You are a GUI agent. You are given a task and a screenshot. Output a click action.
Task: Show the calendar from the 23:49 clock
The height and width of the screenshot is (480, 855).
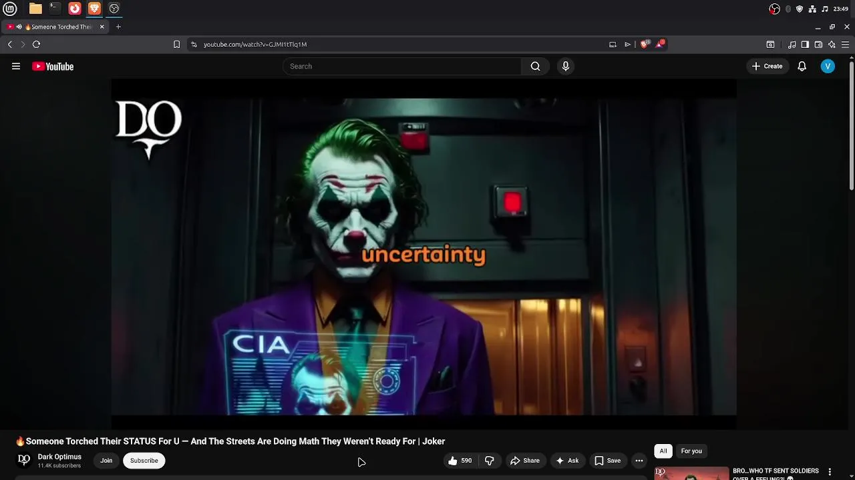[841, 9]
